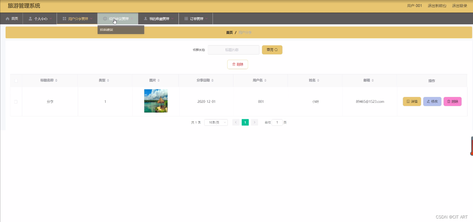The image size is (473, 222).
Task: Select the person icon on 个人中心 menu
Action: pos(30,18)
